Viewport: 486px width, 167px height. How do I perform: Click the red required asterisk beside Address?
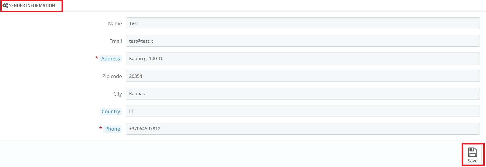tap(97, 58)
